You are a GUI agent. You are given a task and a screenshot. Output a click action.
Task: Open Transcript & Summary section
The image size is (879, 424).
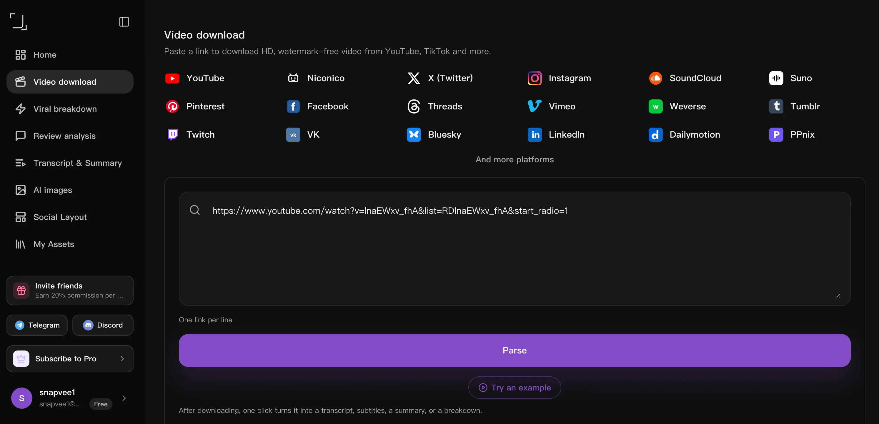click(x=70, y=163)
